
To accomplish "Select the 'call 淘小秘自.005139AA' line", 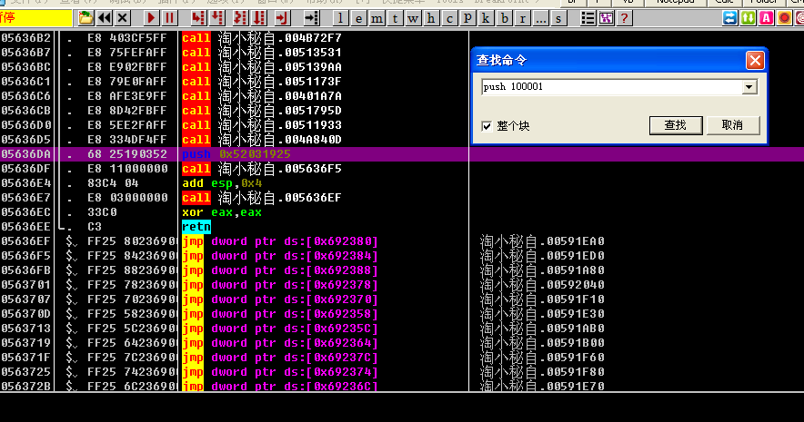I will point(262,67).
